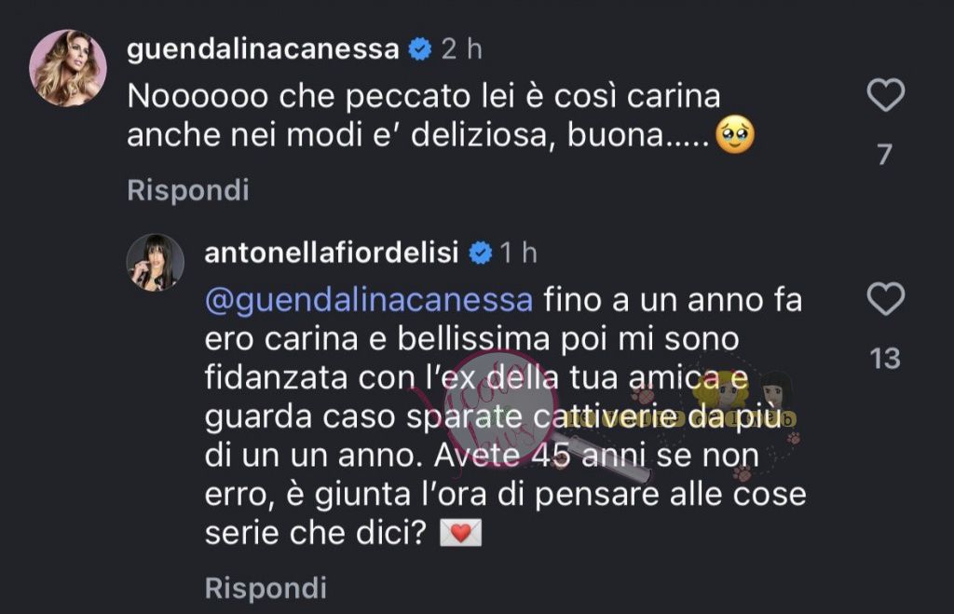The width and height of the screenshot is (954, 614).
Task: Open guendalinacanessa's profile picture
Action: coord(67,68)
